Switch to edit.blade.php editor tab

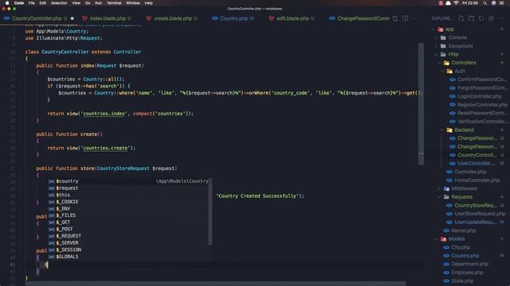[x=292, y=18]
